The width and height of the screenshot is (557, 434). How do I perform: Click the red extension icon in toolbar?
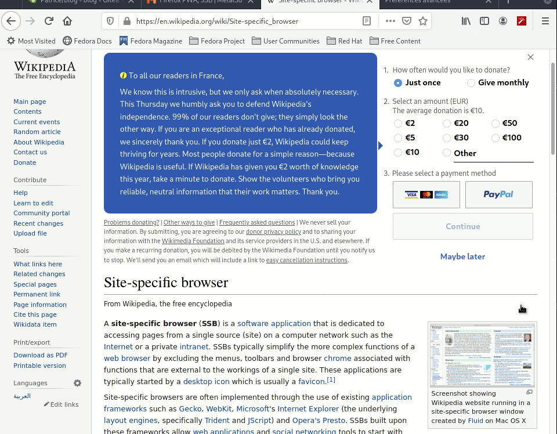tap(522, 21)
